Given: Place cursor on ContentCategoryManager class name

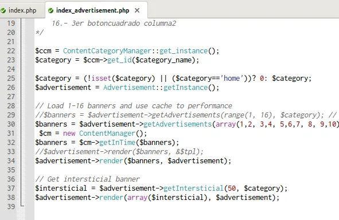Looking at the screenshot, I should [x=107, y=51].
